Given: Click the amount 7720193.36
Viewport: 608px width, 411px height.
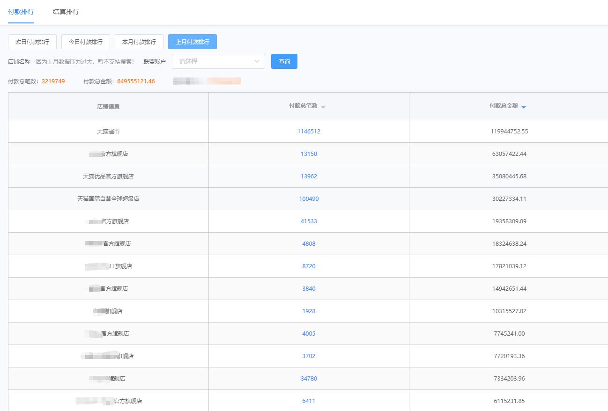Looking at the screenshot, I should [509, 356].
